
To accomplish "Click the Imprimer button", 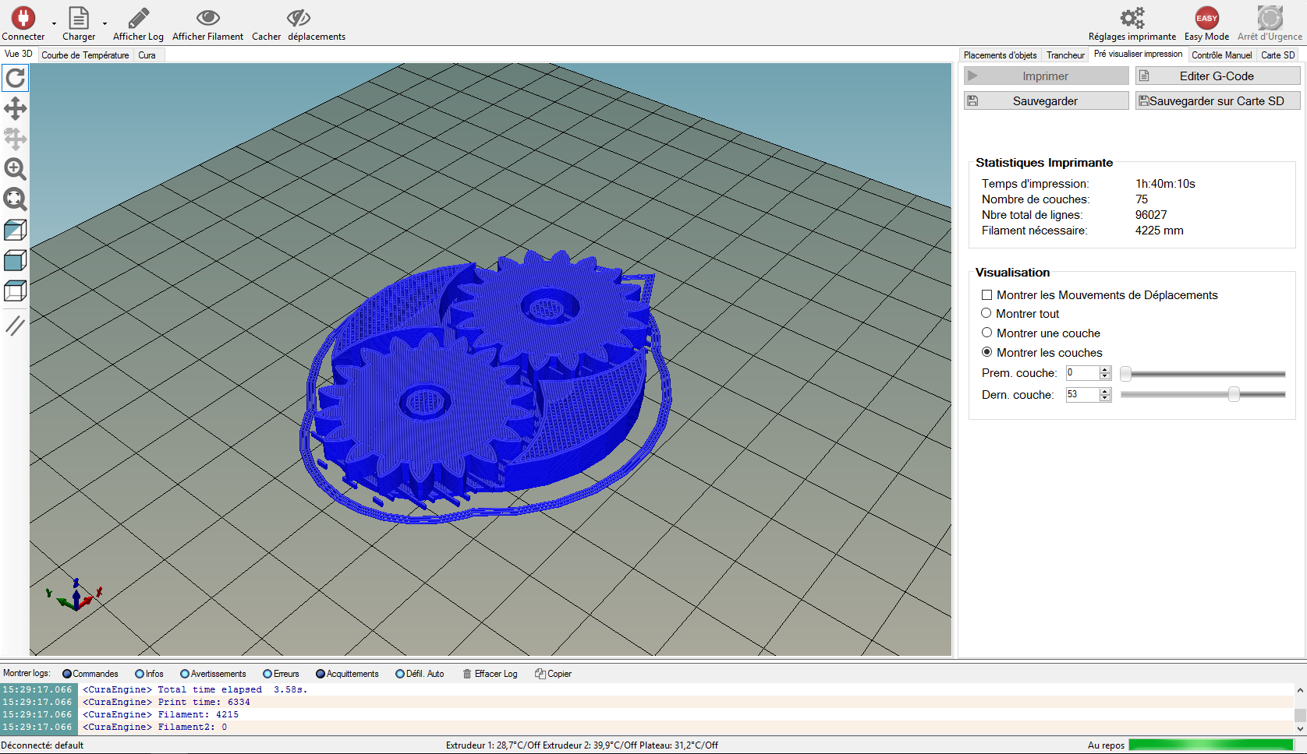I will (1046, 76).
